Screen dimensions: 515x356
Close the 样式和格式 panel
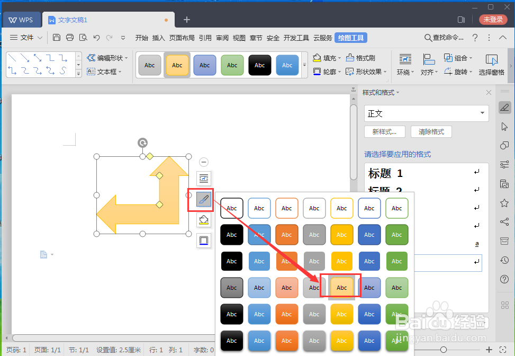pyautogui.click(x=489, y=92)
